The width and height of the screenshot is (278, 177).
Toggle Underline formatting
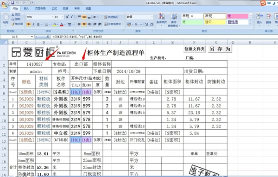(38, 24)
